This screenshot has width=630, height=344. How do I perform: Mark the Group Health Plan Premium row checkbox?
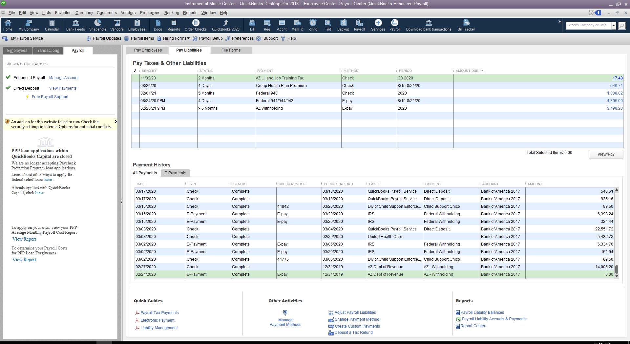pyautogui.click(x=135, y=86)
